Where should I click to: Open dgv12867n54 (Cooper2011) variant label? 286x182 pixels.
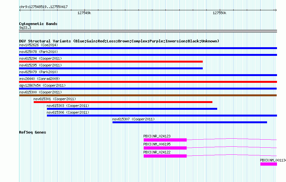pos(42,85)
